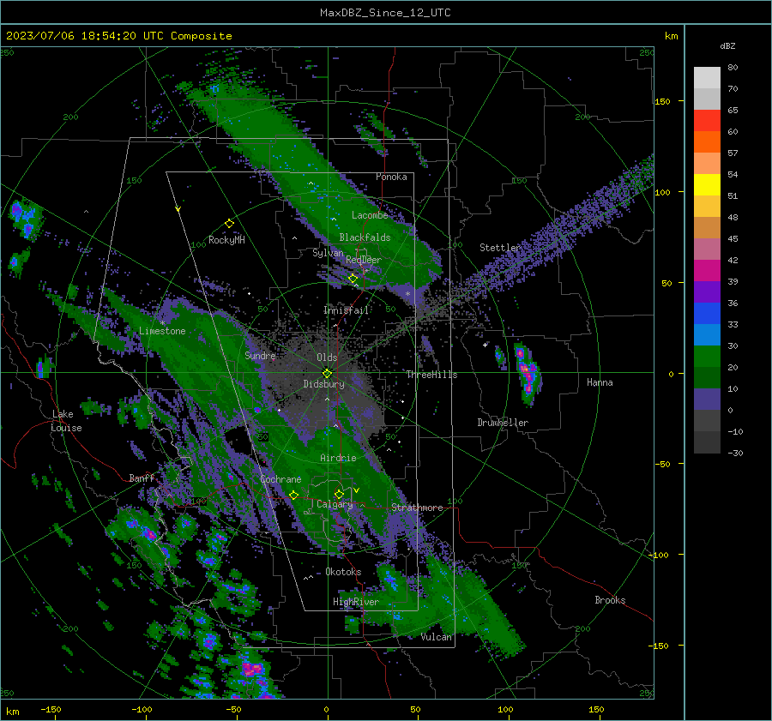Click the 2023/07/06 18:54:20 UTC Composite timestamp
This screenshot has width=772, height=721.
pos(118,36)
